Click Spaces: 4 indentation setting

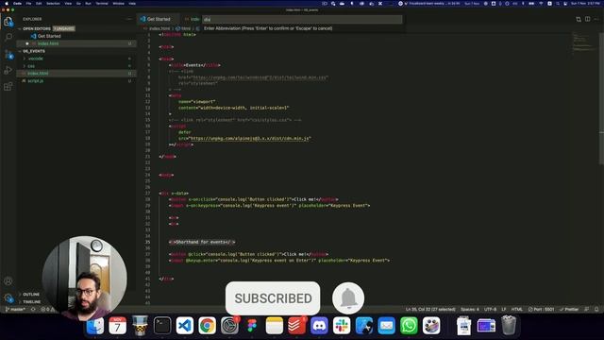[470, 309]
